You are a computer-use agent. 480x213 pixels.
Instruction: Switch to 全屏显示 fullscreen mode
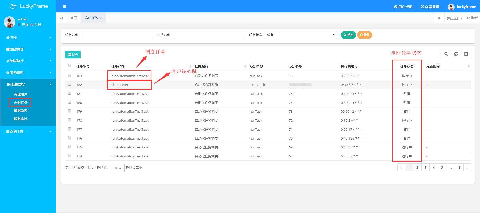pos(430,7)
